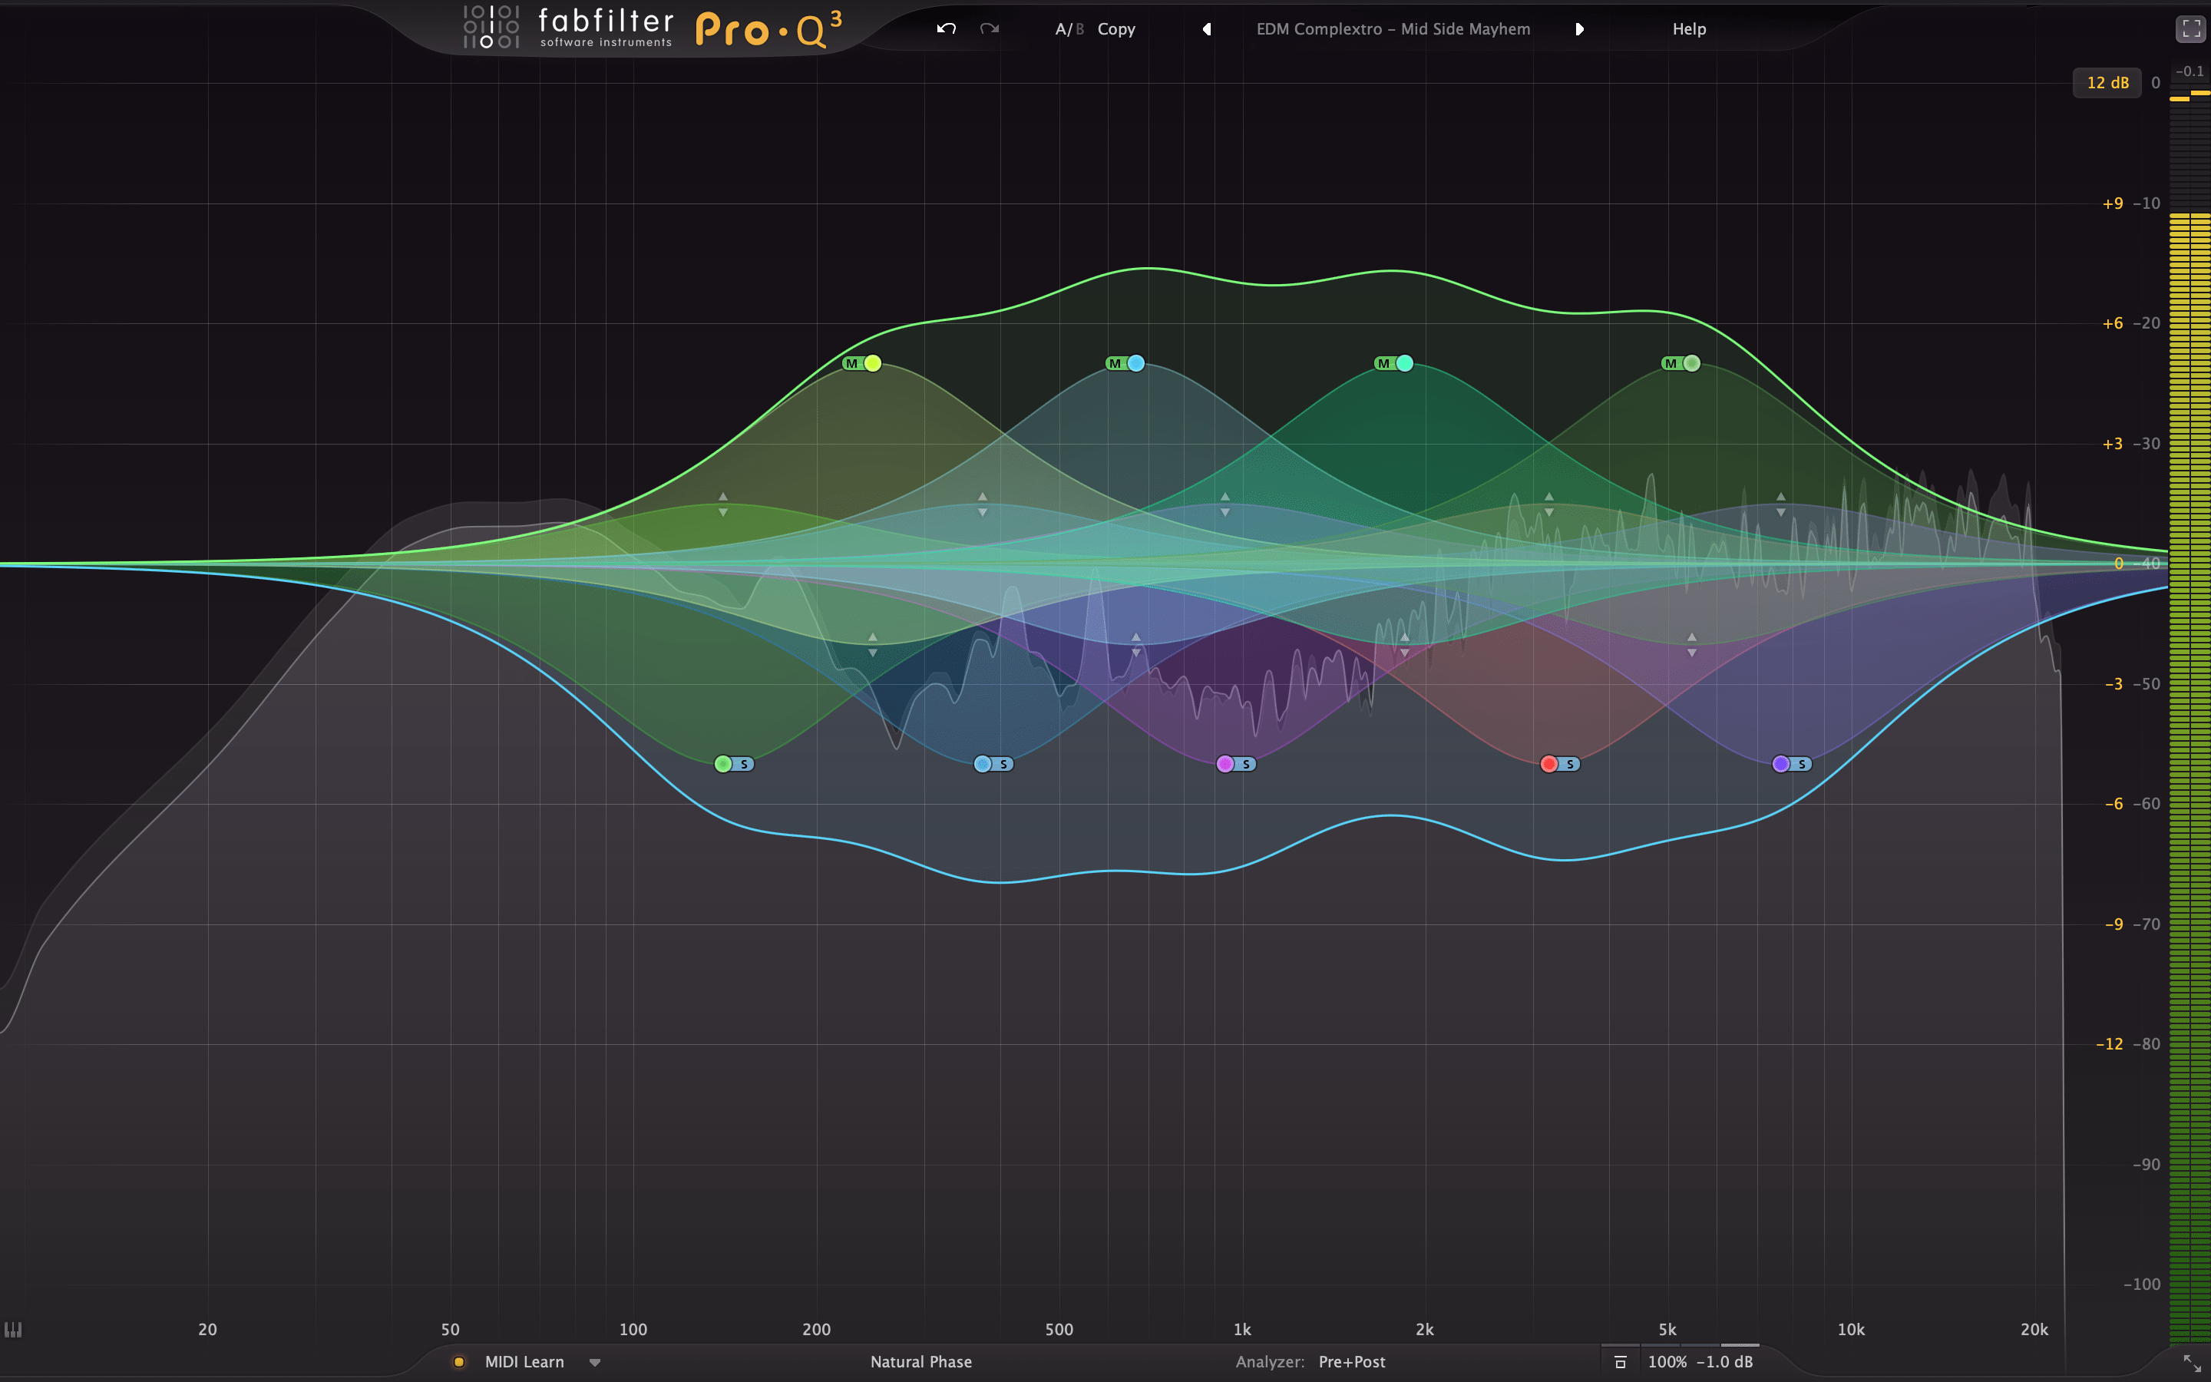Image resolution: width=2211 pixels, height=1382 pixels.
Task: Click the M label on the 650 Hz band
Action: pyautogui.click(x=1115, y=363)
